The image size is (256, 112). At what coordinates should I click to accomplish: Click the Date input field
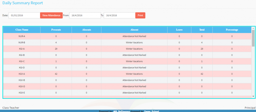click(24, 15)
